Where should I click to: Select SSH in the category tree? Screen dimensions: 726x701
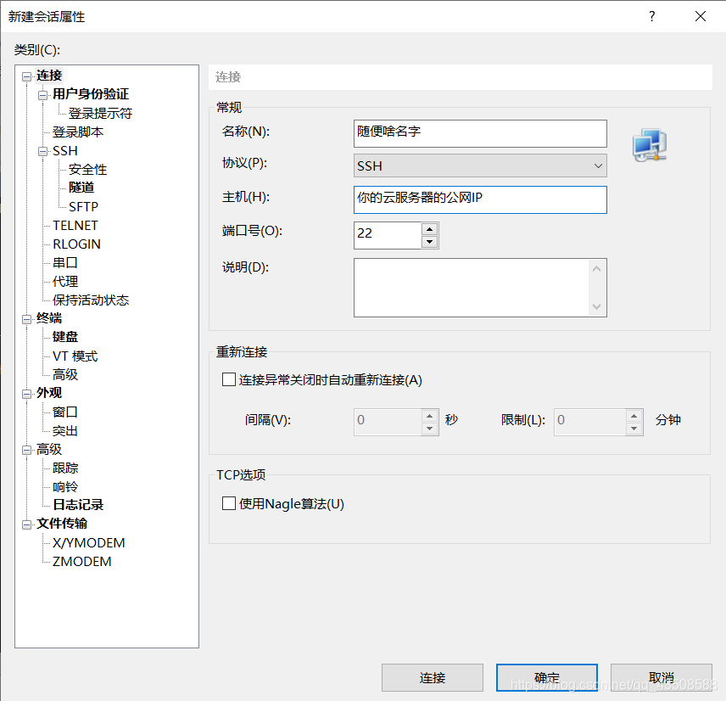coord(64,150)
